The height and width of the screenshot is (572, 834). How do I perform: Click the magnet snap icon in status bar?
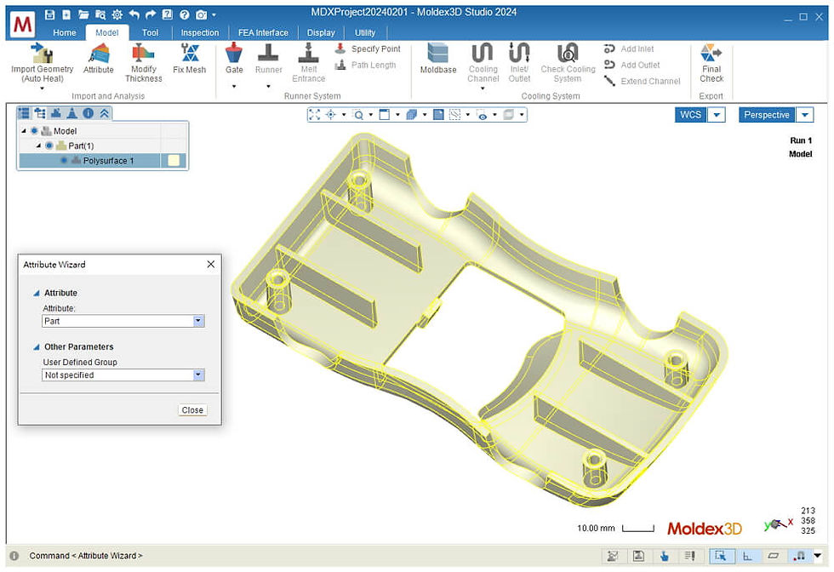point(799,556)
